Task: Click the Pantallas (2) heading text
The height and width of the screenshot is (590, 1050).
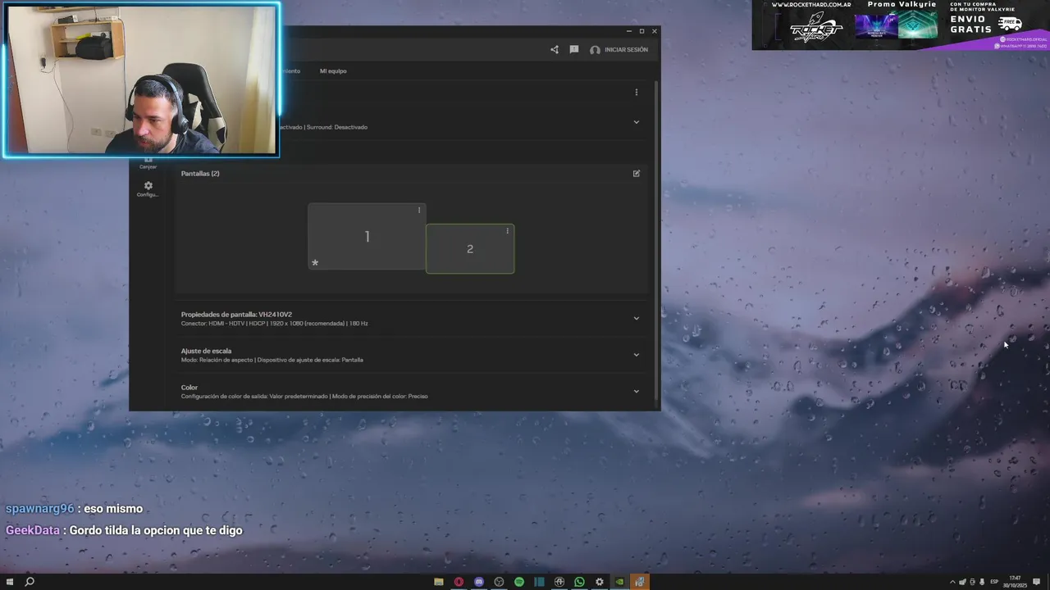Action: 200,174
